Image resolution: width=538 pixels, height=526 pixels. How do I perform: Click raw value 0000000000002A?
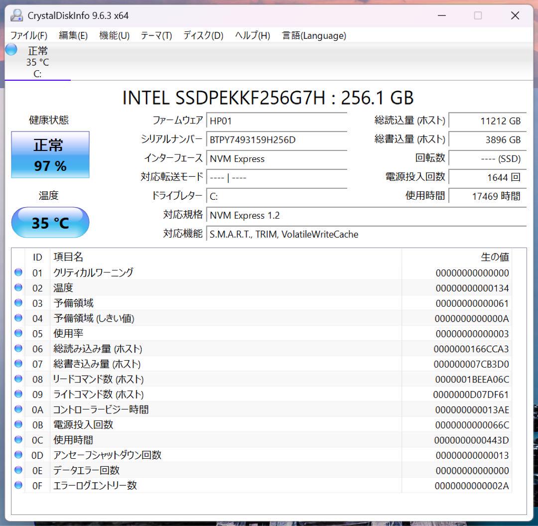pyautogui.click(x=472, y=486)
